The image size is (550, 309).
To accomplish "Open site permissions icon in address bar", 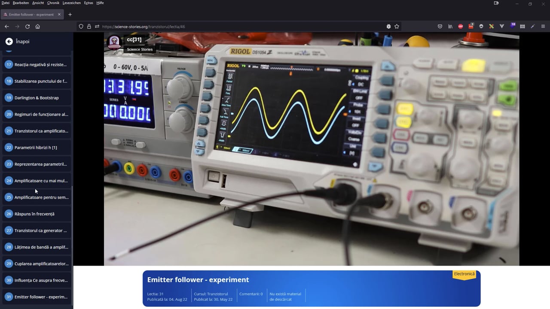I will (97, 27).
